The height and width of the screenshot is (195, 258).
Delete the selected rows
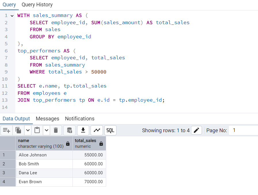coord(56,130)
